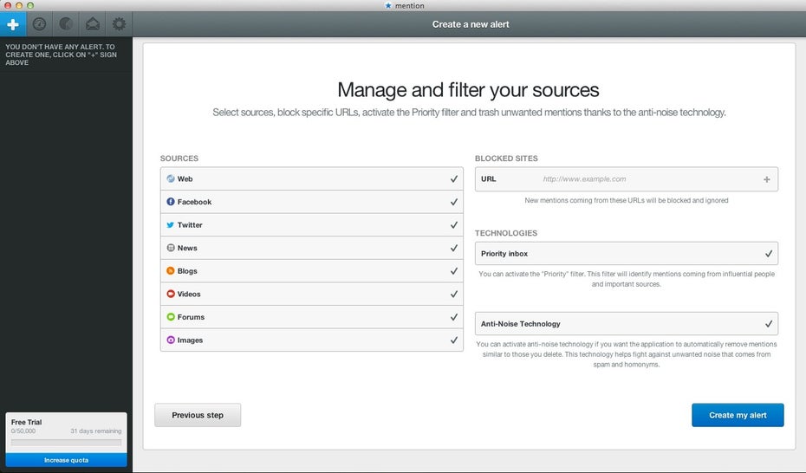The image size is (806, 473).
Task: Uncheck the Twitter source checkmark
Action: (x=454, y=225)
